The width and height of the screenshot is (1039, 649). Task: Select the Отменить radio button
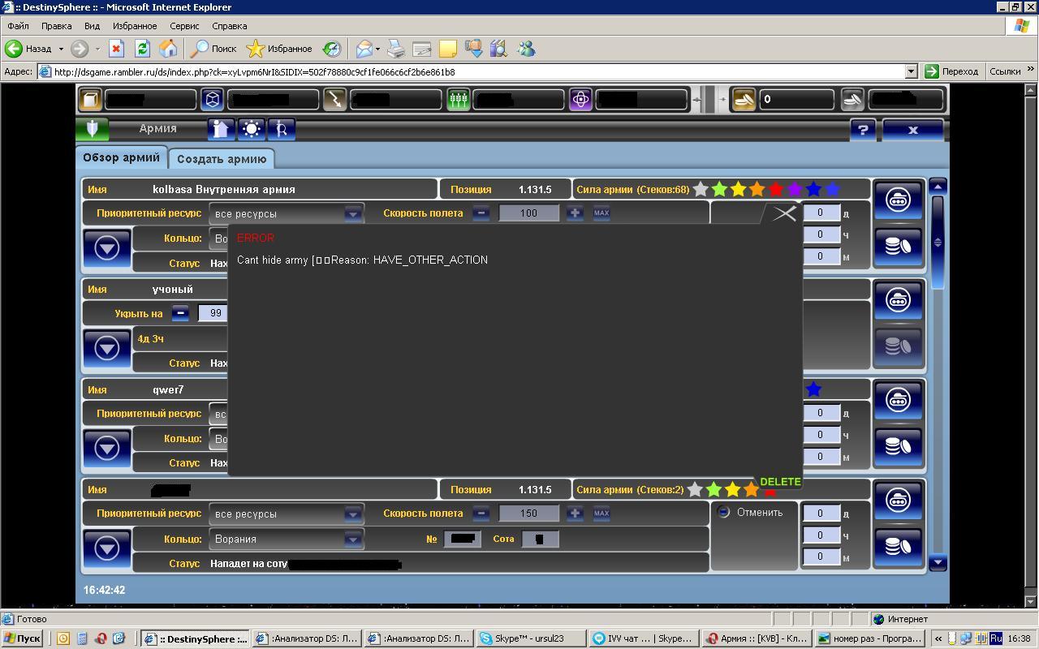pyautogui.click(x=724, y=512)
